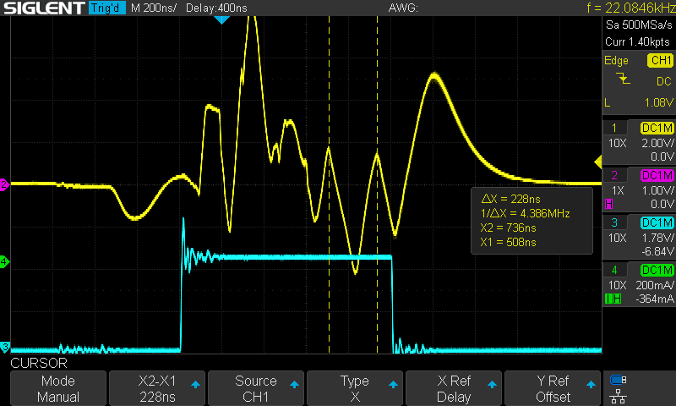676x406 pixels.
Task: Select the X2 dashed vertical cursor line
Action: click(377, 184)
